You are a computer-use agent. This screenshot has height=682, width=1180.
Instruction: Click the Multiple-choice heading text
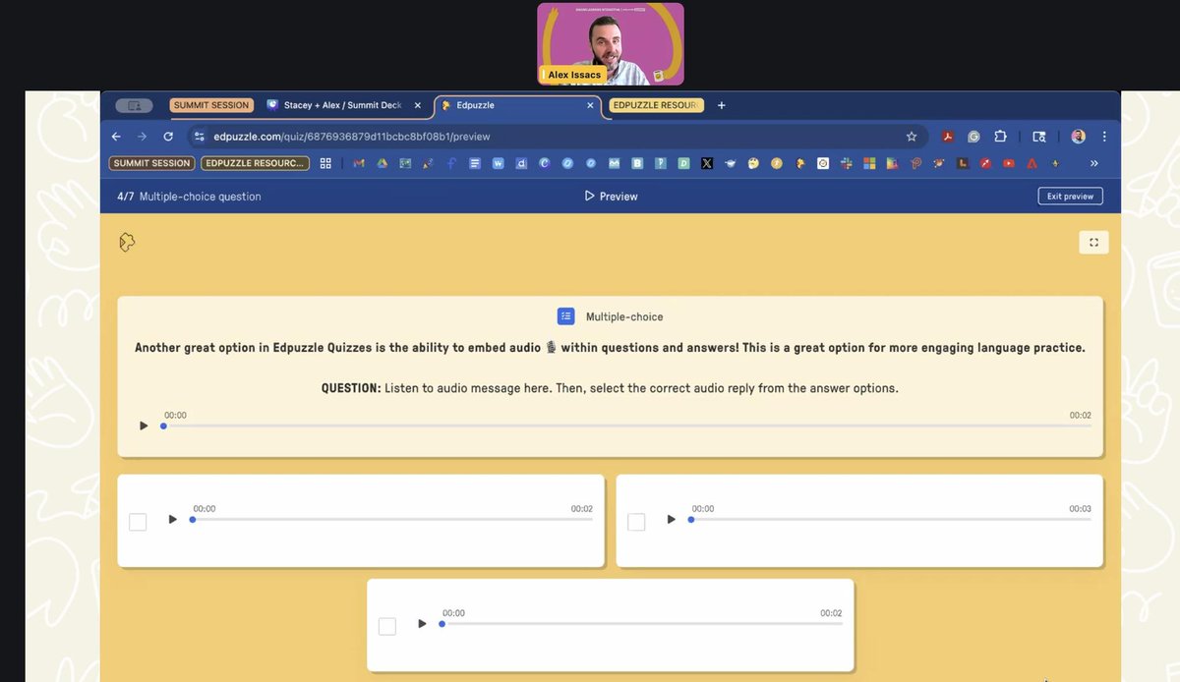(624, 316)
